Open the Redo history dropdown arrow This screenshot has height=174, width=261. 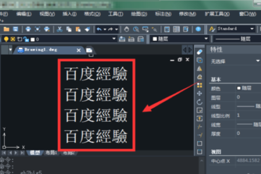pos(117,30)
